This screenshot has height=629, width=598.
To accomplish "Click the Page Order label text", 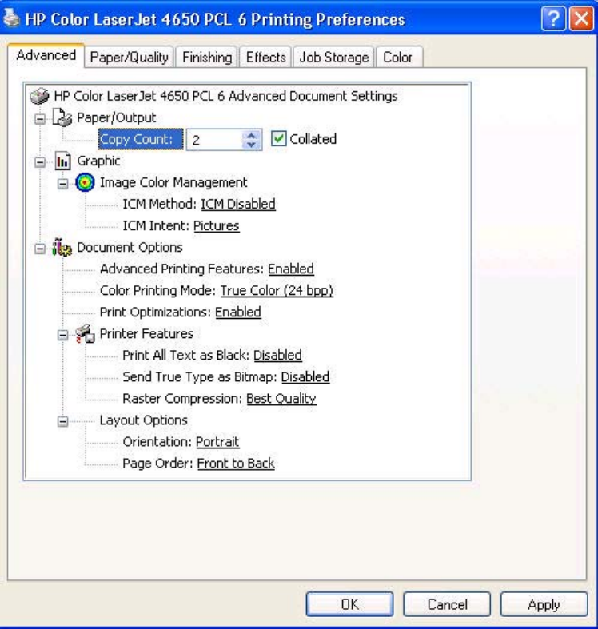I will pos(157,464).
